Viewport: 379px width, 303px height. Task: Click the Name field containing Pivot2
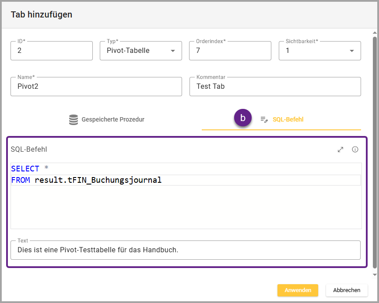(x=96, y=87)
